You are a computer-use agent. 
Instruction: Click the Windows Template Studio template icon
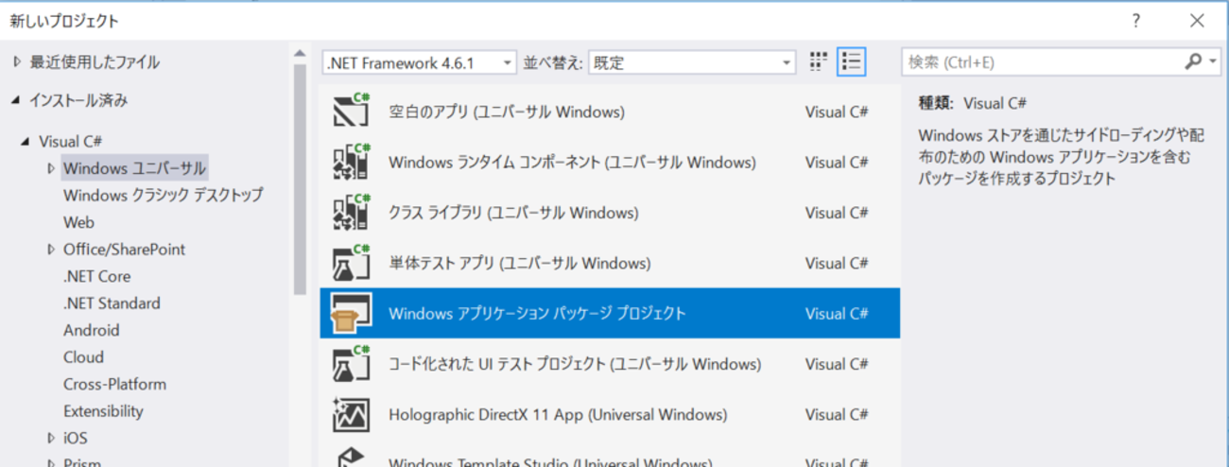click(352, 458)
